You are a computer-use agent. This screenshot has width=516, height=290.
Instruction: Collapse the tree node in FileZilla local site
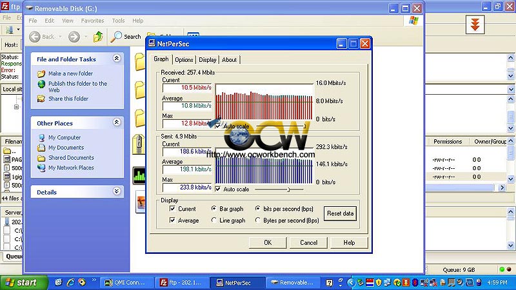click(17, 107)
